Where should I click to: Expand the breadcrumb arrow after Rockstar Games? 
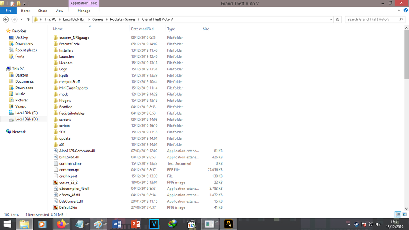(x=139, y=20)
